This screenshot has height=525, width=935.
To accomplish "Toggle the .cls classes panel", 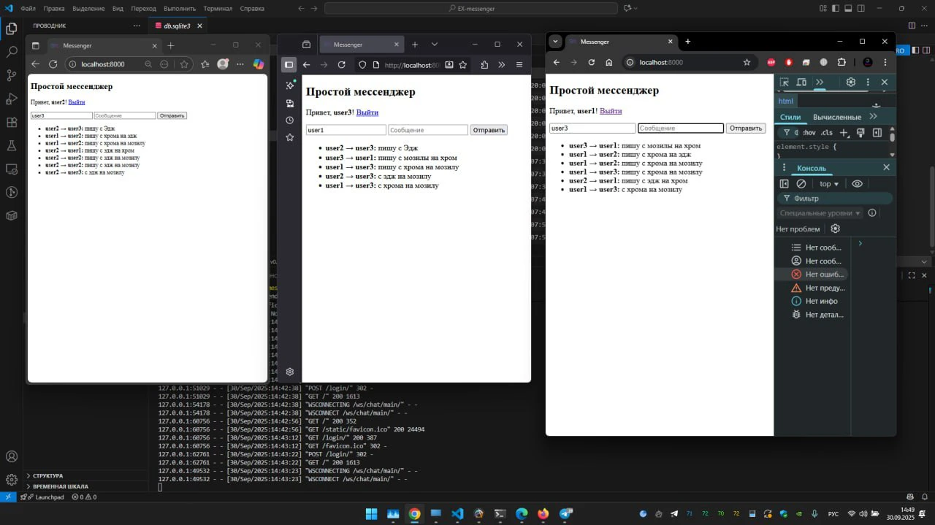I will pyautogui.click(x=826, y=133).
